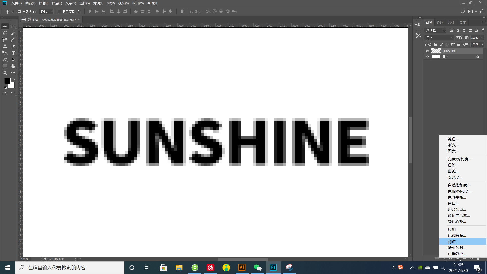
Task: Select the Hand tool
Action: (x=13, y=66)
